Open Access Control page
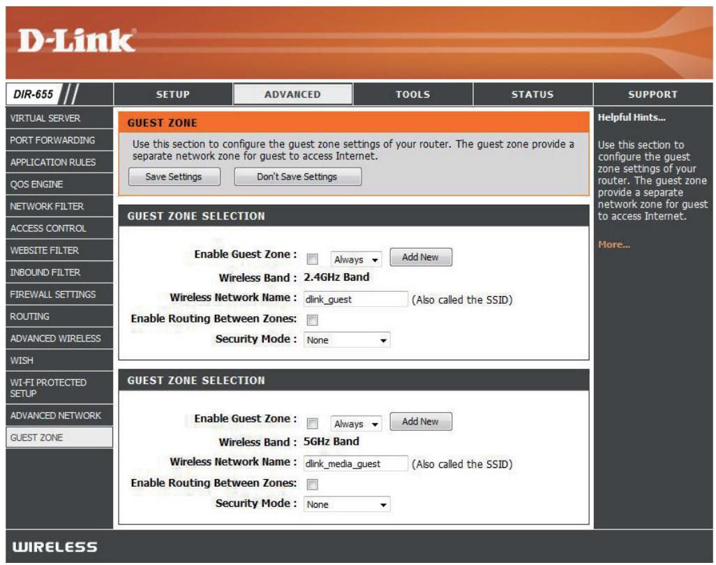 (59, 228)
